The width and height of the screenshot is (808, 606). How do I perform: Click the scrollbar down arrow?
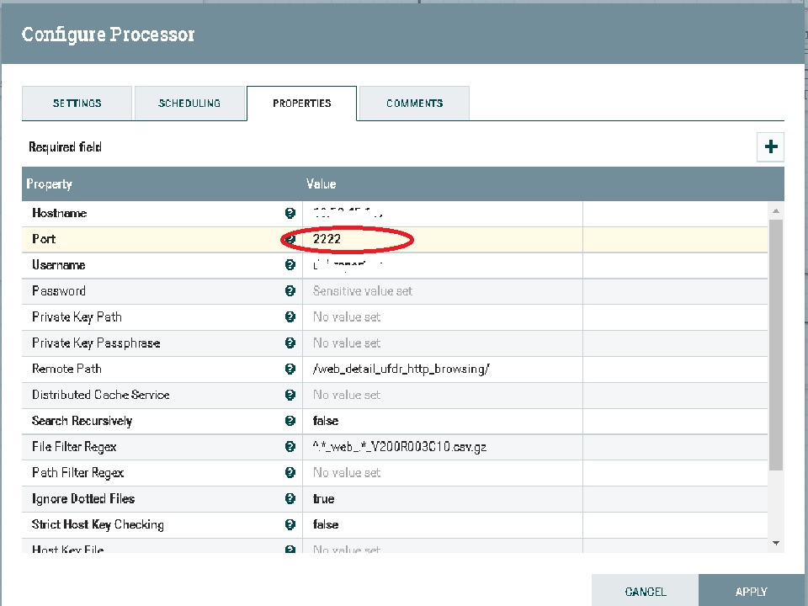tap(776, 543)
